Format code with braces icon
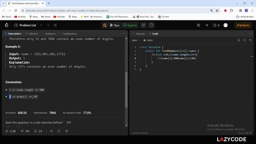256x144 pixels. [244, 40]
